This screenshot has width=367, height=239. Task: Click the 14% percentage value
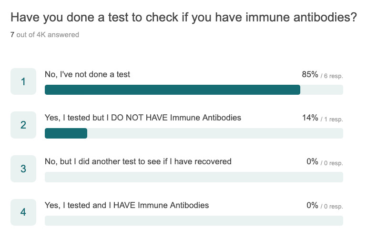[x=310, y=118]
